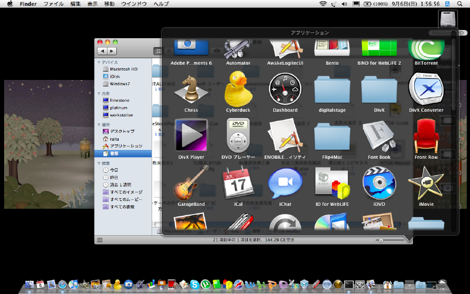The height and width of the screenshot is (294, 470).
Task: Launch Terminal from the Dock
Action: (348, 284)
